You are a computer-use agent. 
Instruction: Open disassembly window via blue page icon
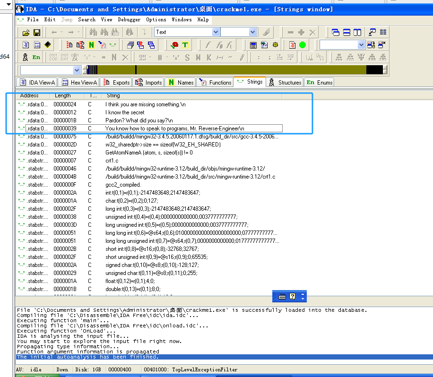(26, 45)
